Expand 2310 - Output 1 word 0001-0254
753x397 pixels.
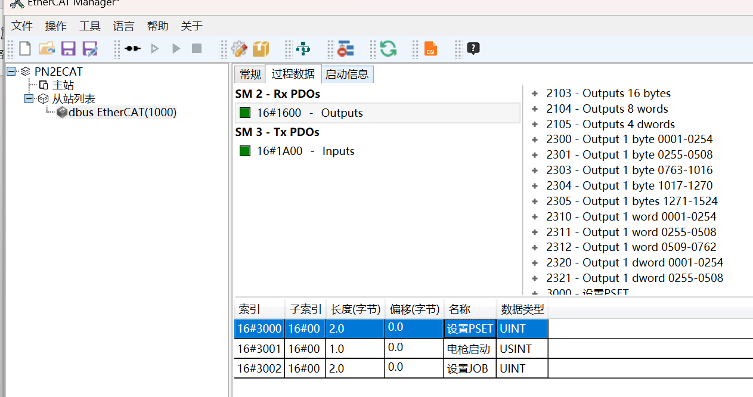[x=535, y=217]
